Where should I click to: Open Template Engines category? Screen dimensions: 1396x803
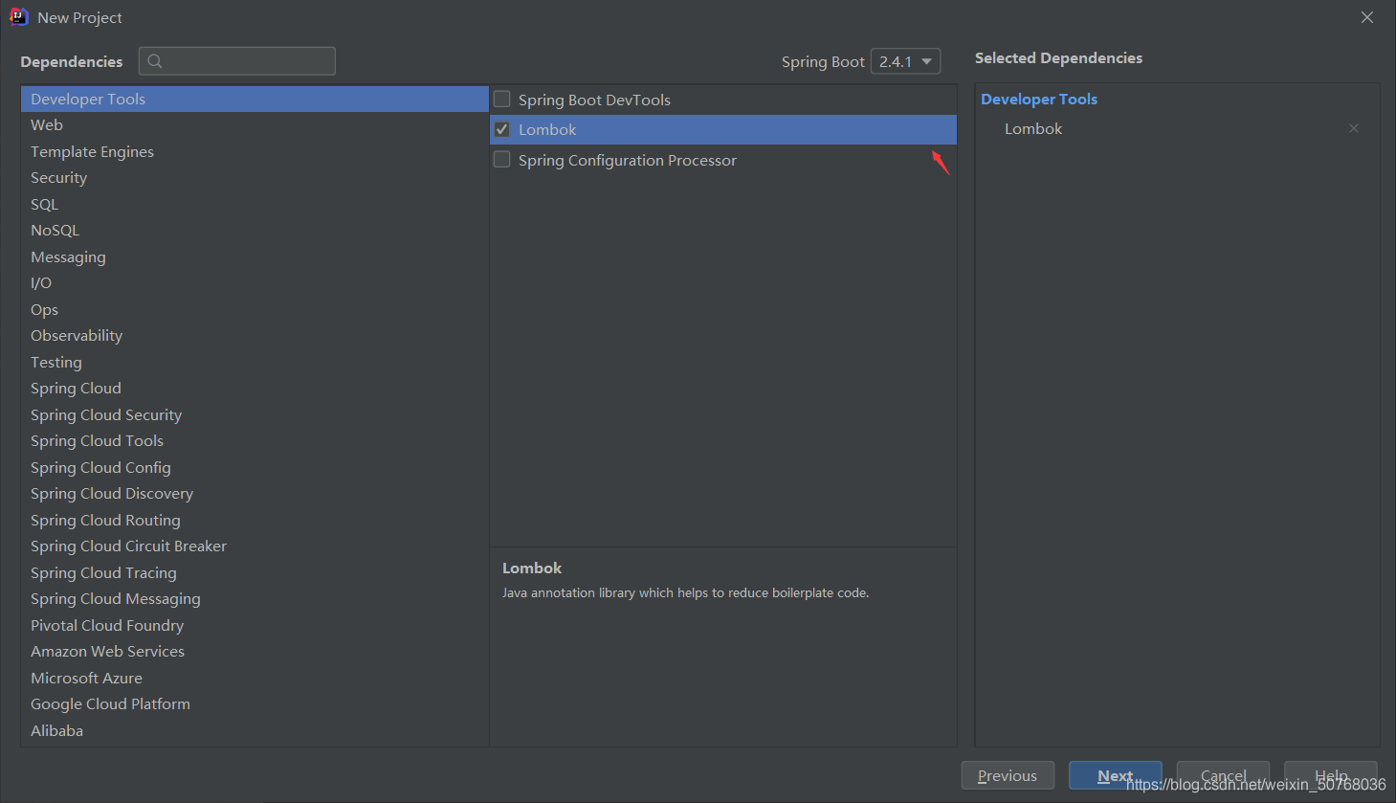pos(255,151)
